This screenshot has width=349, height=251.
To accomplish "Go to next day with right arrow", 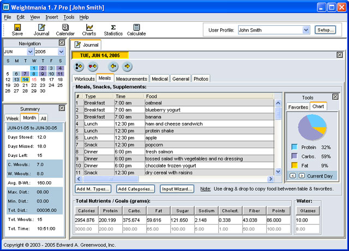I will 127,66.
